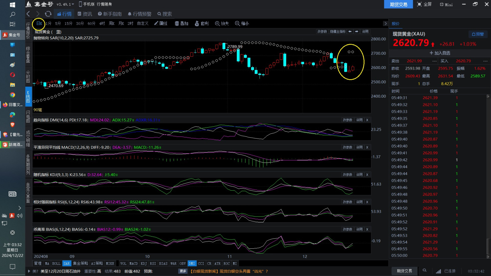
Task: Open the 资讯 news tab
Action: [x=85, y=14]
